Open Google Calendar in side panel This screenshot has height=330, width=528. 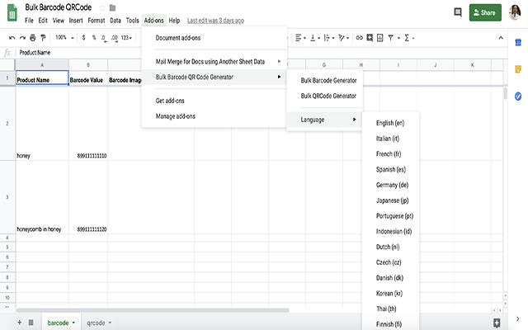518,42
